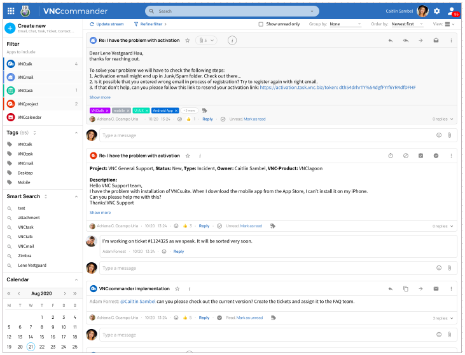
Task: Select Lene Vestgaard smart search
Action: (32, 265)
